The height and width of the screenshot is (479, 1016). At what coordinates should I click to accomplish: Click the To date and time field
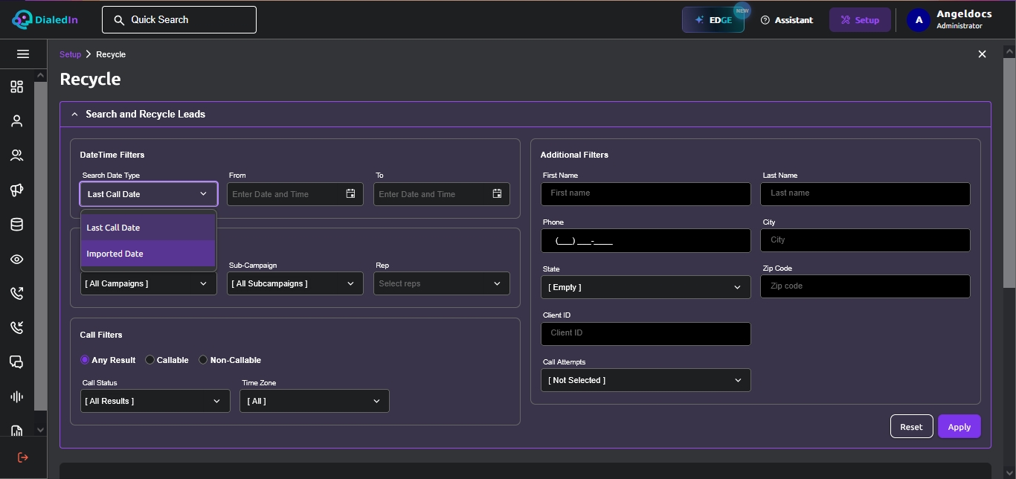(x=442, y=194)
